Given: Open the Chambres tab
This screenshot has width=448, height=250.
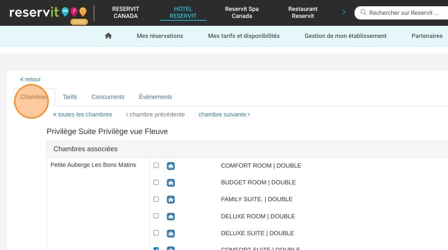Looking at the screenshot, I should (x=34, y=97).
